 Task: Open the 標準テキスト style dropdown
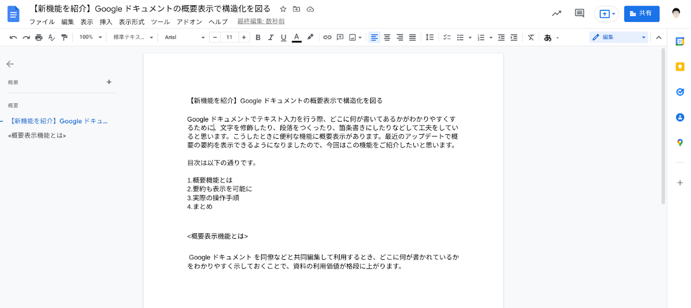tap(133, 37)
